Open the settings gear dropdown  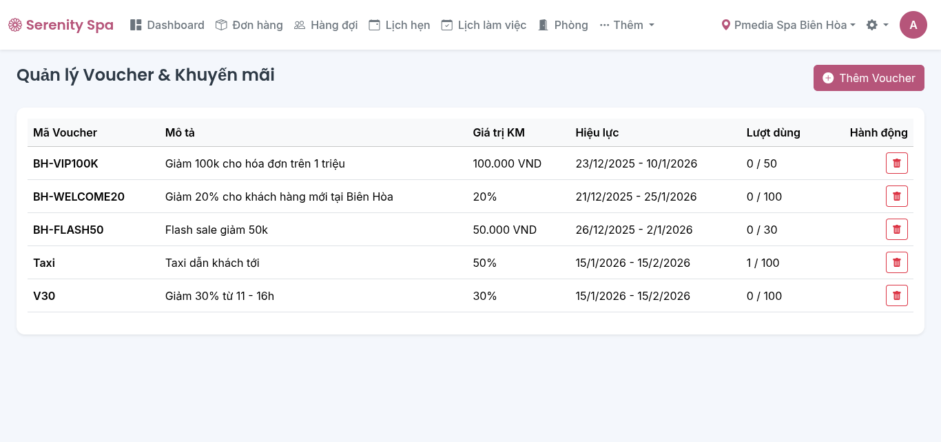click(x=877, y=25)
